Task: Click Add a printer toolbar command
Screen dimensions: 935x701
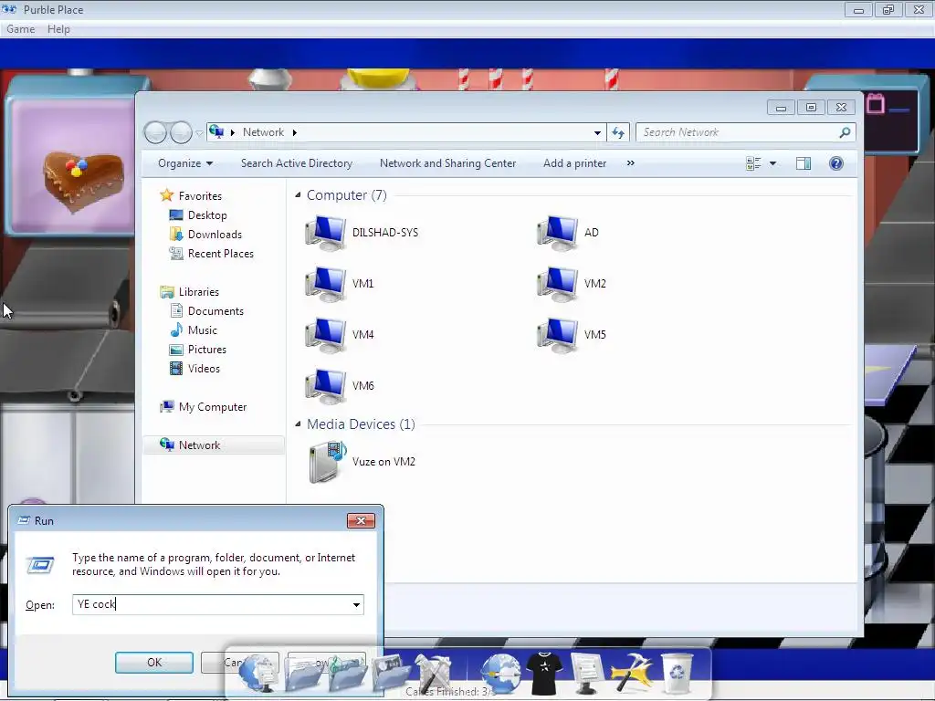Action: [575, 163]
